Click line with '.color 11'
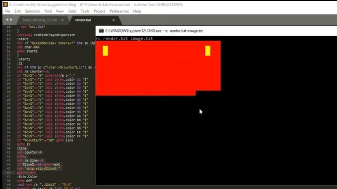This screenshot has height=189, width=337. (x=53, y=79)
